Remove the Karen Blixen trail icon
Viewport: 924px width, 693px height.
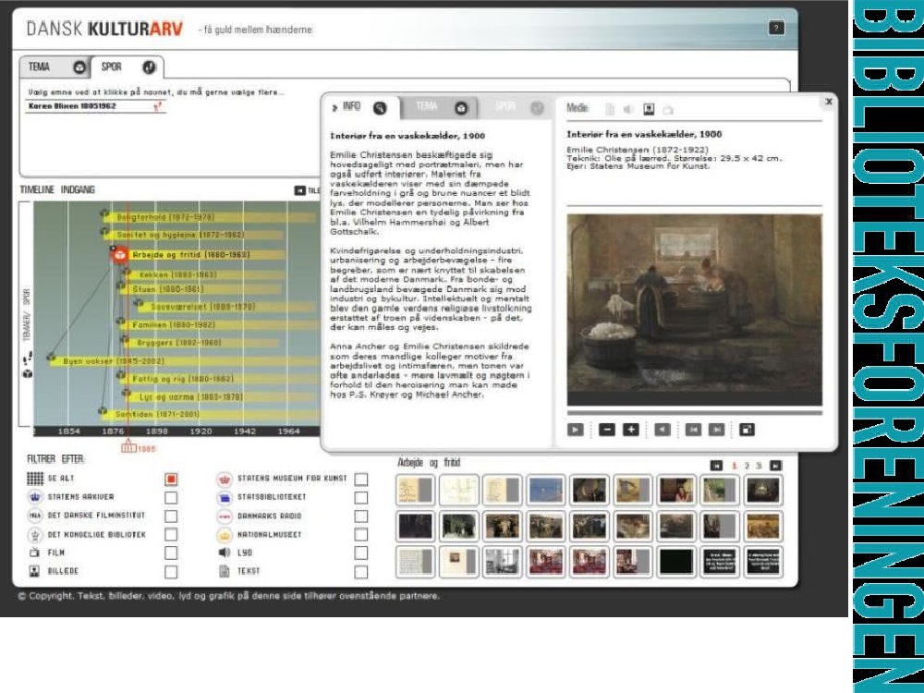[157, 106]
